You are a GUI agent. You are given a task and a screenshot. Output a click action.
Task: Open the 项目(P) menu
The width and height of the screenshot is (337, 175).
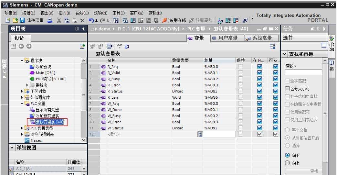tap(11, 13)
